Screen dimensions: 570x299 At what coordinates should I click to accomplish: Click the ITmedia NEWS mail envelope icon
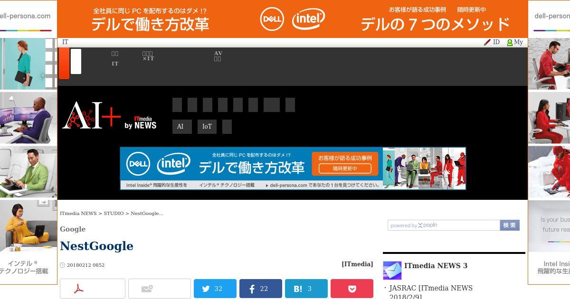point(392,271)
